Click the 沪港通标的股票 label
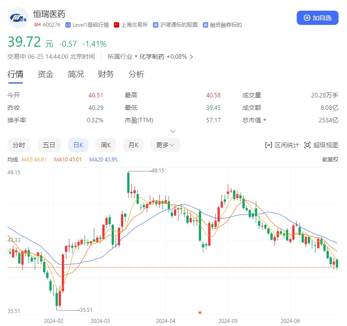Viewport: 347px width, 326px height. [179, 25]
